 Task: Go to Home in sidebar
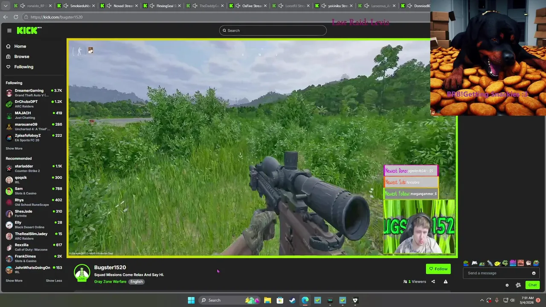[20, 46]
